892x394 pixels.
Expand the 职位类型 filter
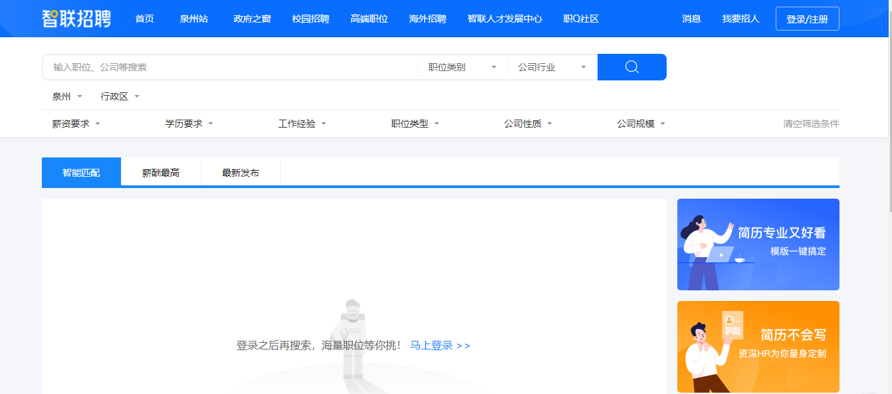(415, 124)
